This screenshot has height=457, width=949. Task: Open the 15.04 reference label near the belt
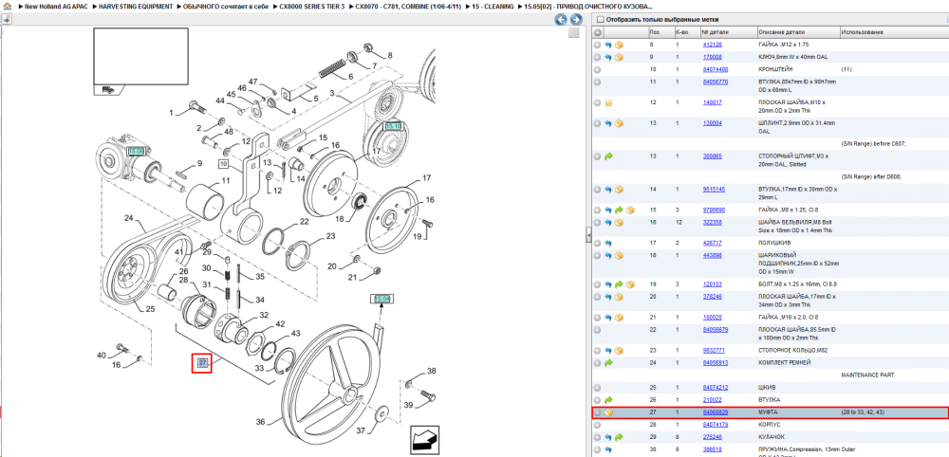click(x=381, y=299)
